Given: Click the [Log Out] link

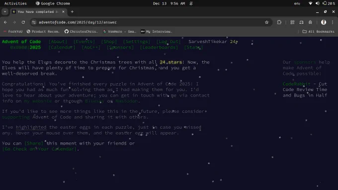Looking at the screenshot, I should click(169, 41).
